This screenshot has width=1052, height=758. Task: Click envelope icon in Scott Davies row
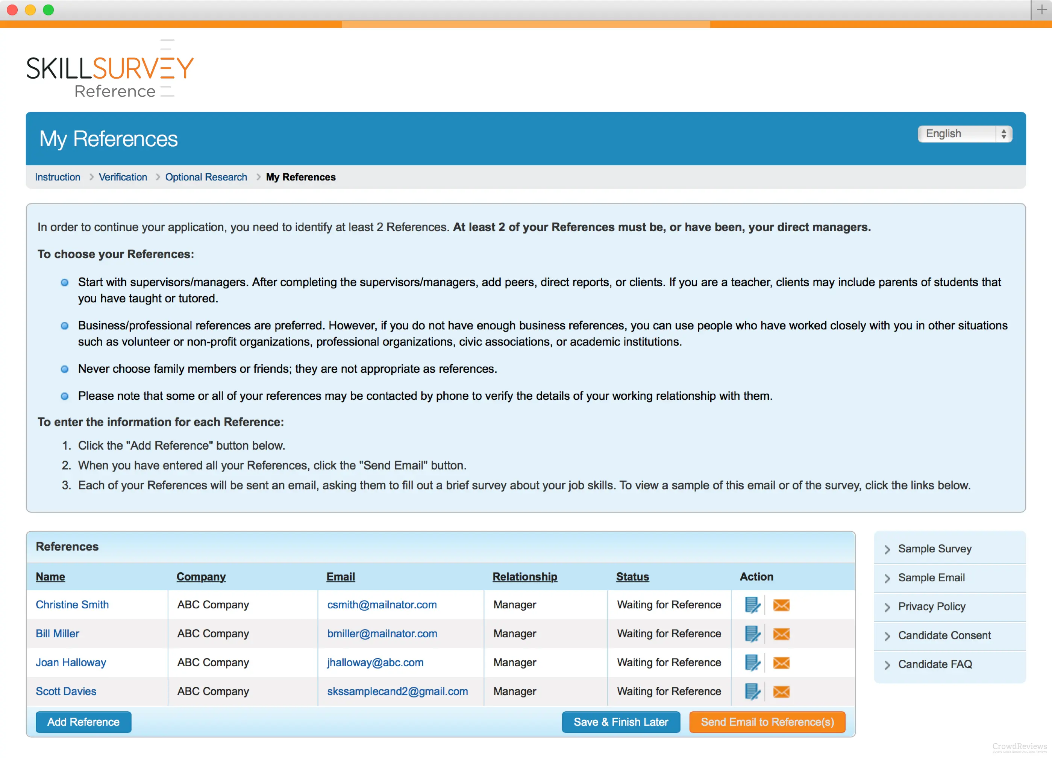781,692
